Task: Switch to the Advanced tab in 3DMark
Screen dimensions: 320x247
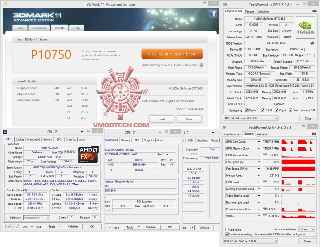Action: (39, 28)
